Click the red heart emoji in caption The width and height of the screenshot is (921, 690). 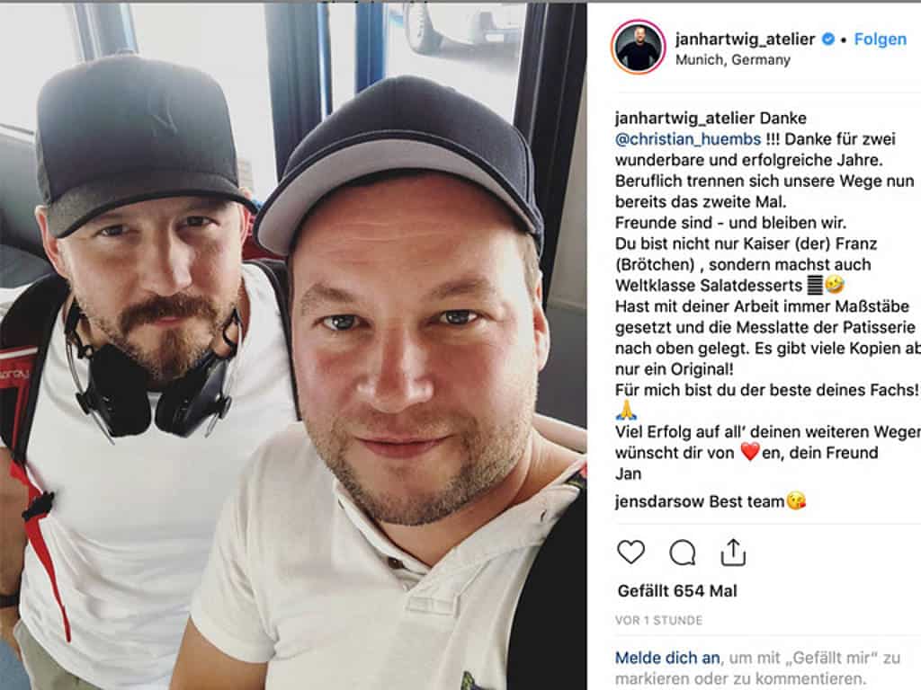coord(750,452)
